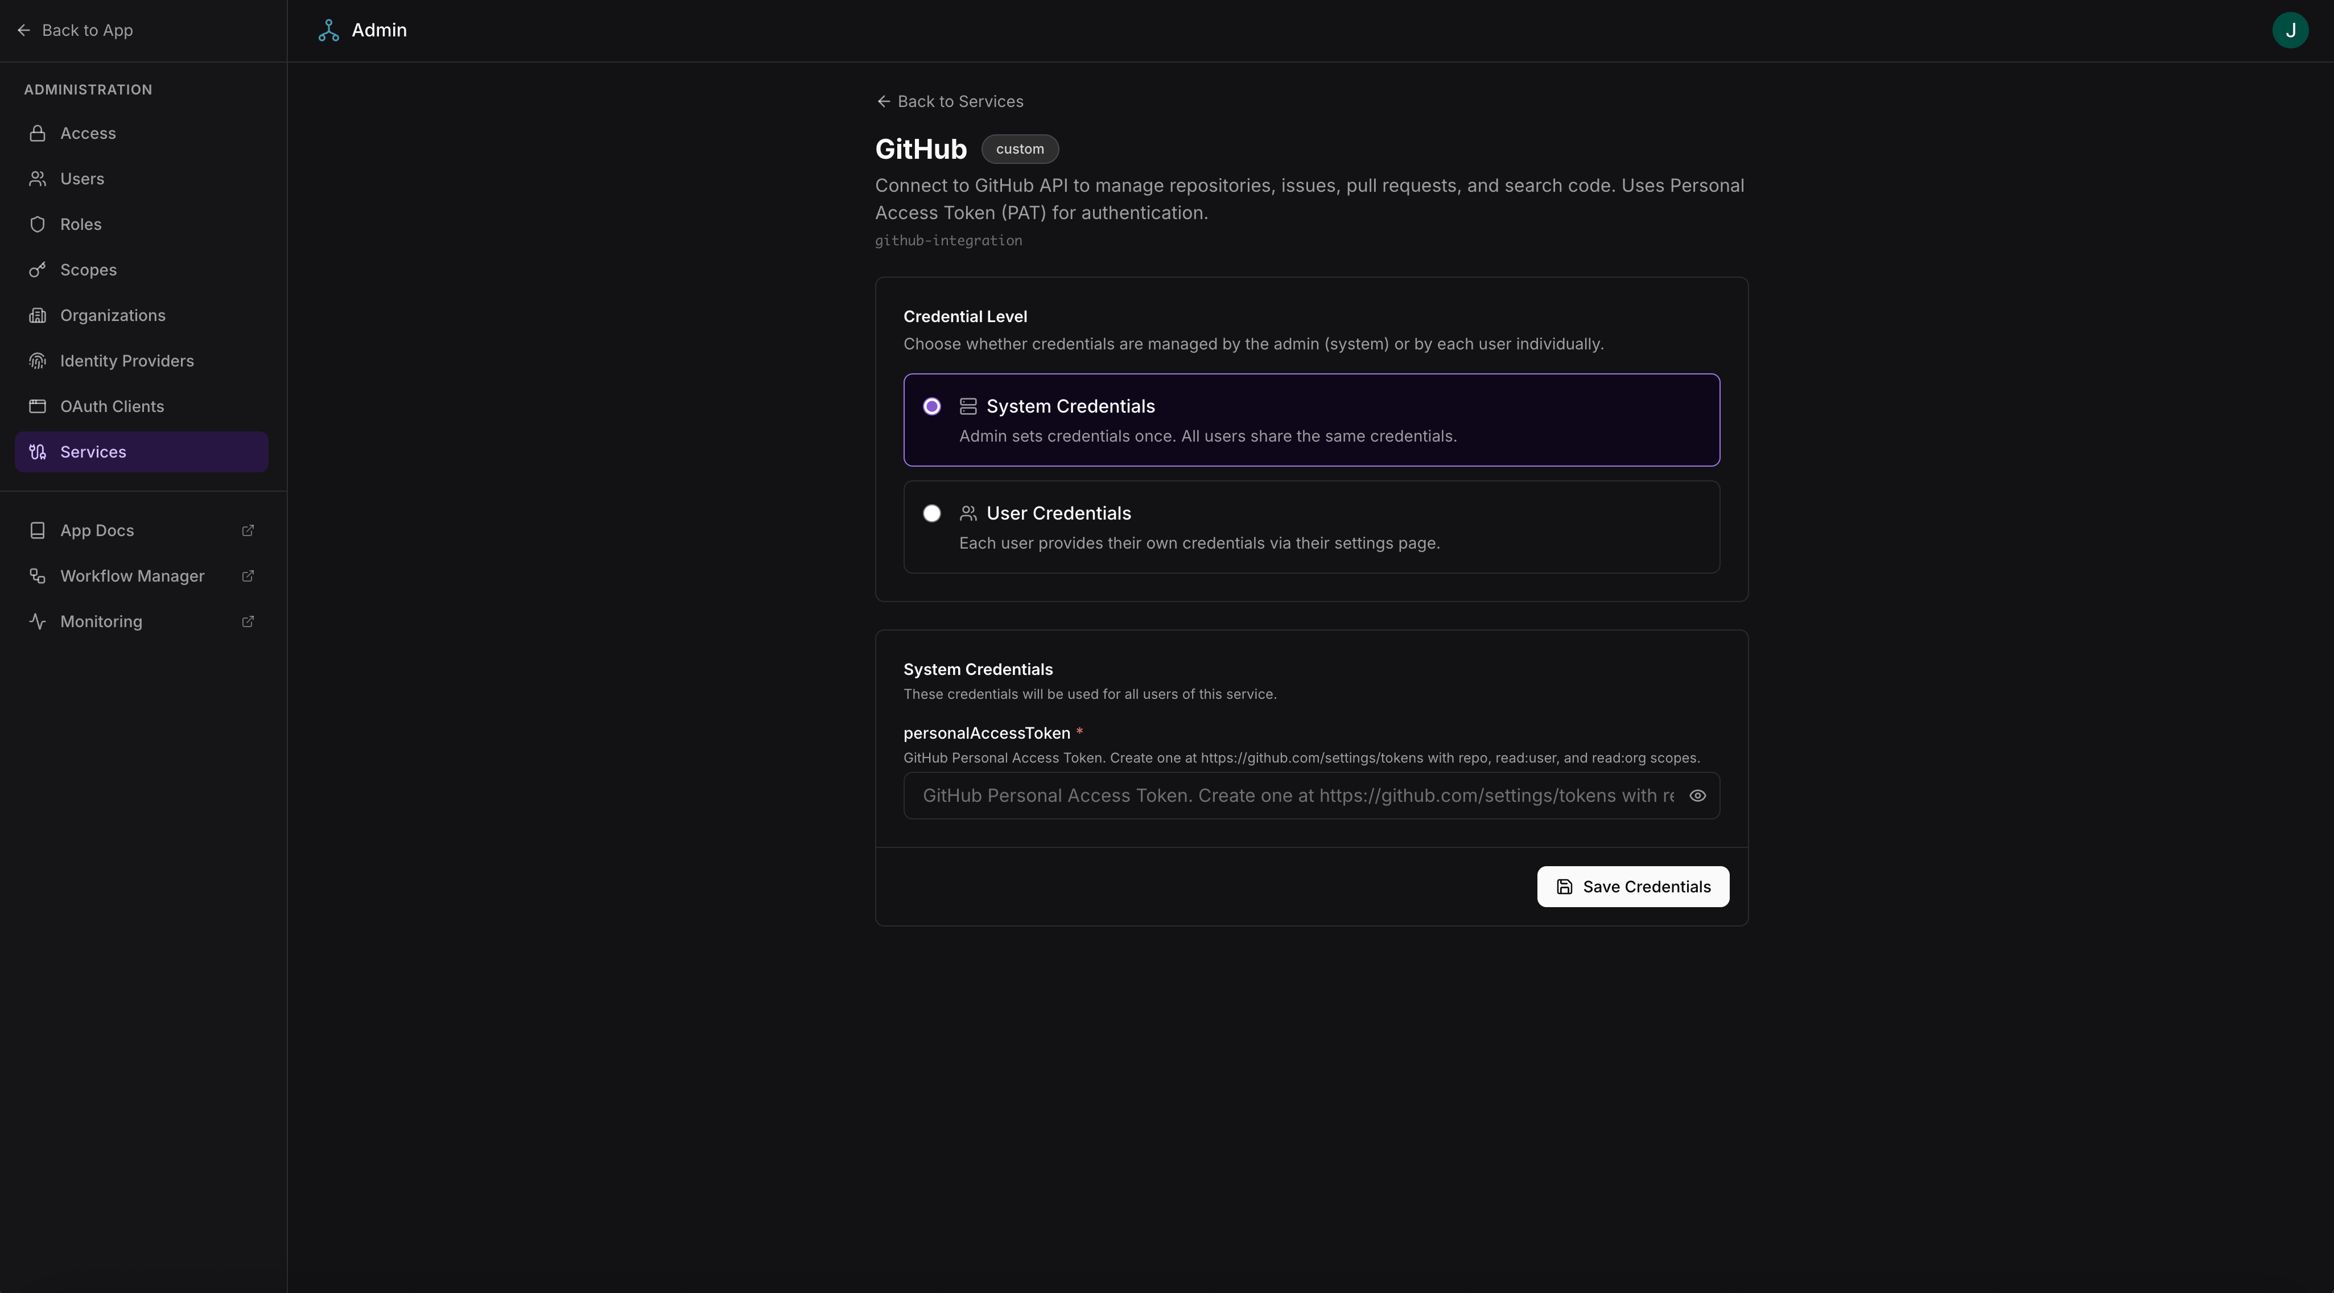
Task: Click the Workflow Manager nodes icon
Action: (x=37, y=575)
